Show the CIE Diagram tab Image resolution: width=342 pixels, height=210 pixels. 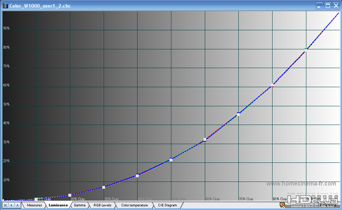167,205
